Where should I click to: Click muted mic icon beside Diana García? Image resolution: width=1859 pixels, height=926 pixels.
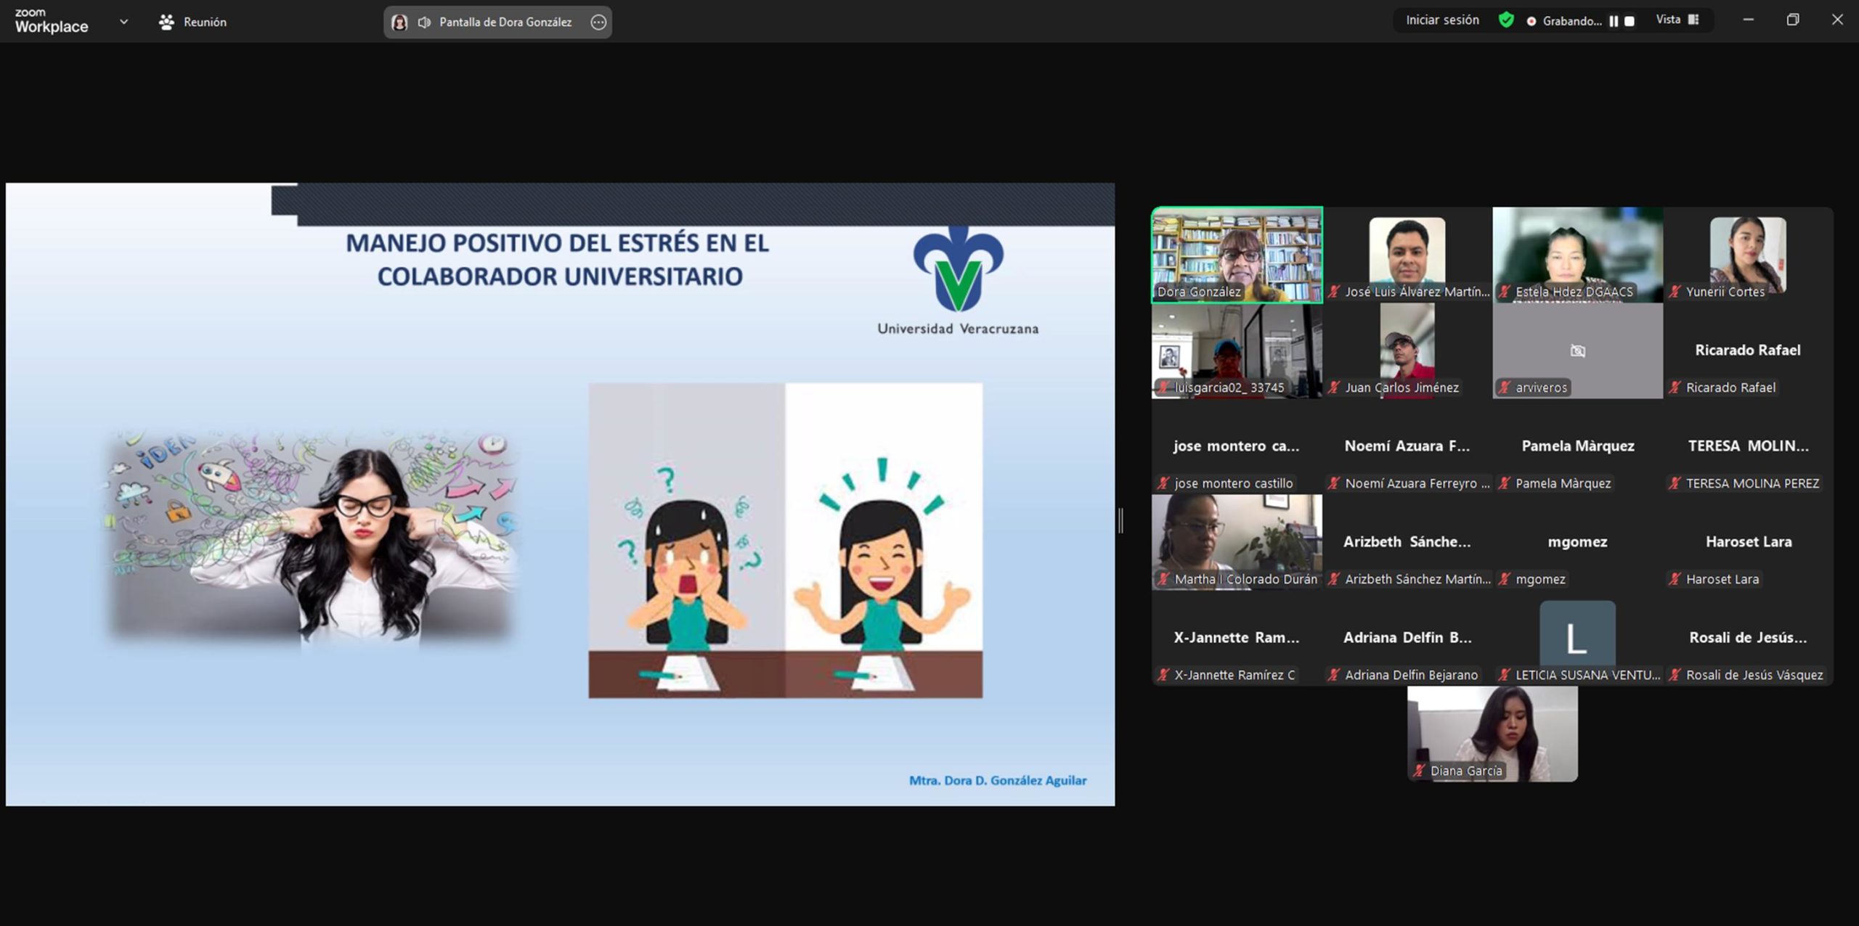tap(1419, 771)
